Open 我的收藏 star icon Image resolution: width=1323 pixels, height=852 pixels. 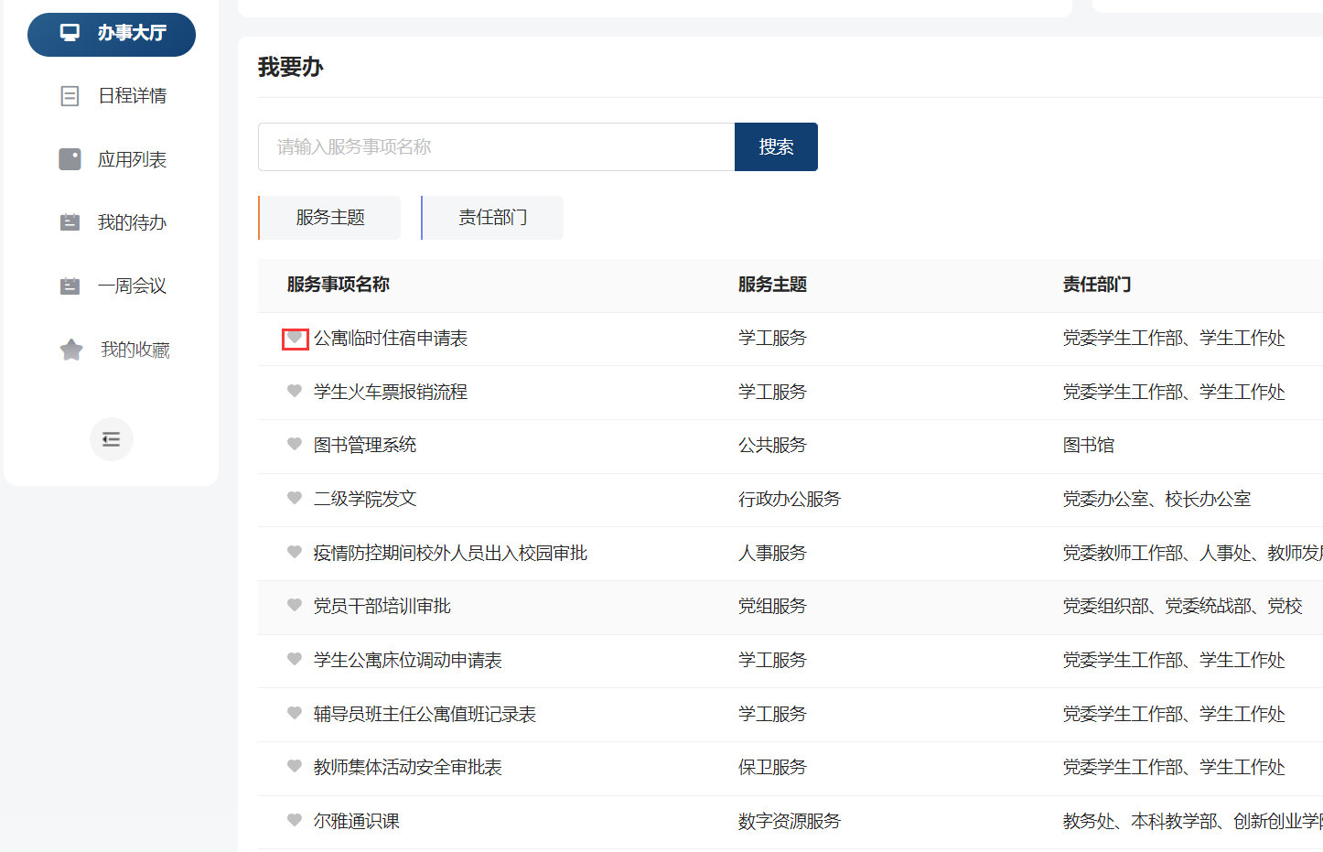(71, 350)
